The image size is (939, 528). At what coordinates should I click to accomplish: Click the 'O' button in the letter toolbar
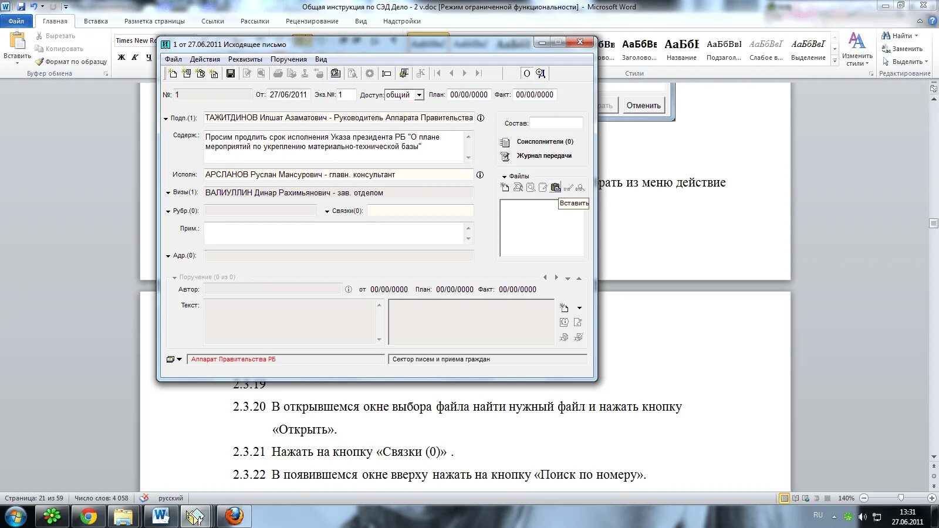(526, 73)
